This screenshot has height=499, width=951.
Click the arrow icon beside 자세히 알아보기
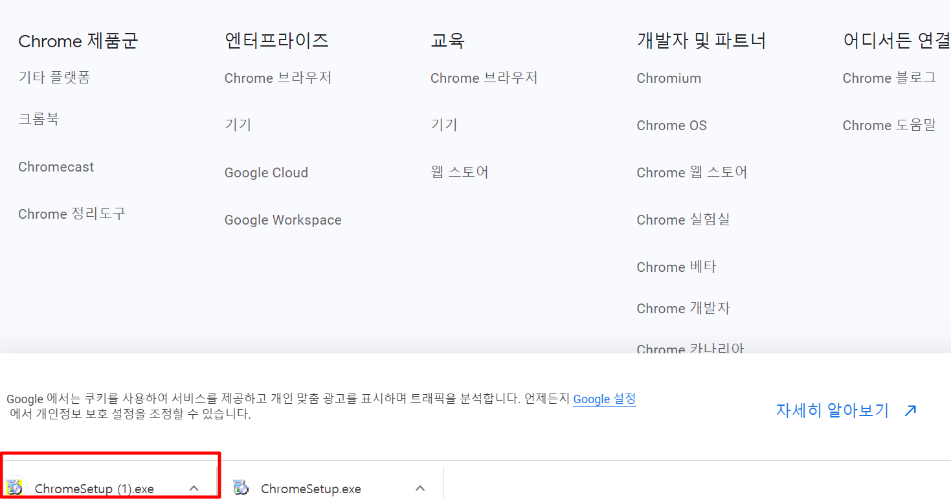tap(910, 410)
